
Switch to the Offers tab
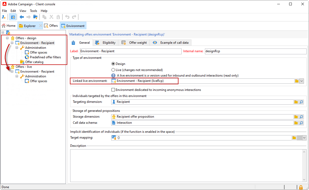coord(51,26)
